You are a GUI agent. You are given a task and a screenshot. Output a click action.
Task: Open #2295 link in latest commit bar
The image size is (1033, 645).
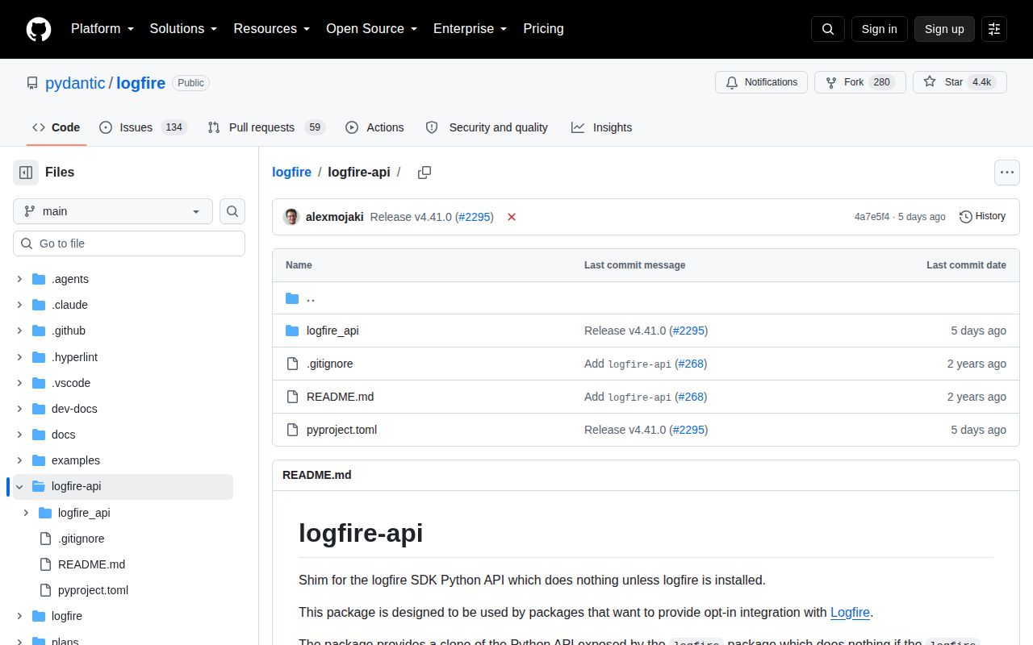(475, 217)
